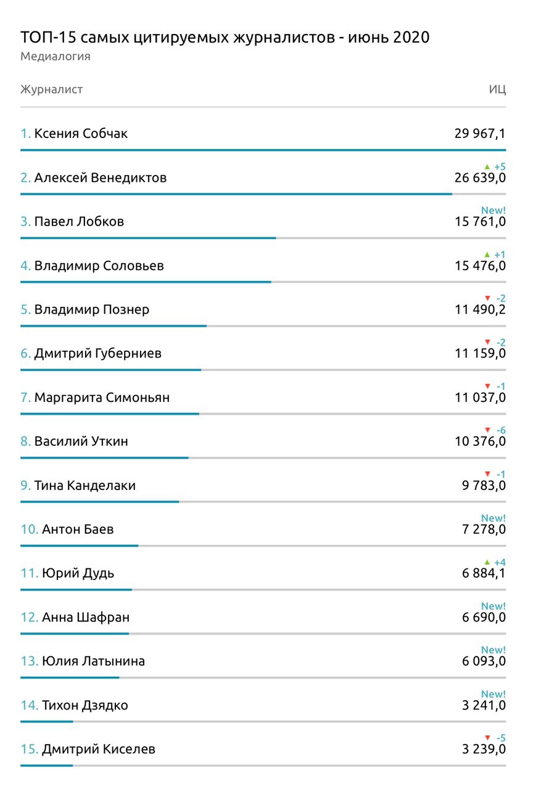Click the New! badge for Антон Баев

tap(494, 518)
